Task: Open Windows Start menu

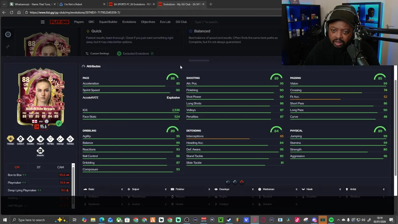Action: click(5, 220)
